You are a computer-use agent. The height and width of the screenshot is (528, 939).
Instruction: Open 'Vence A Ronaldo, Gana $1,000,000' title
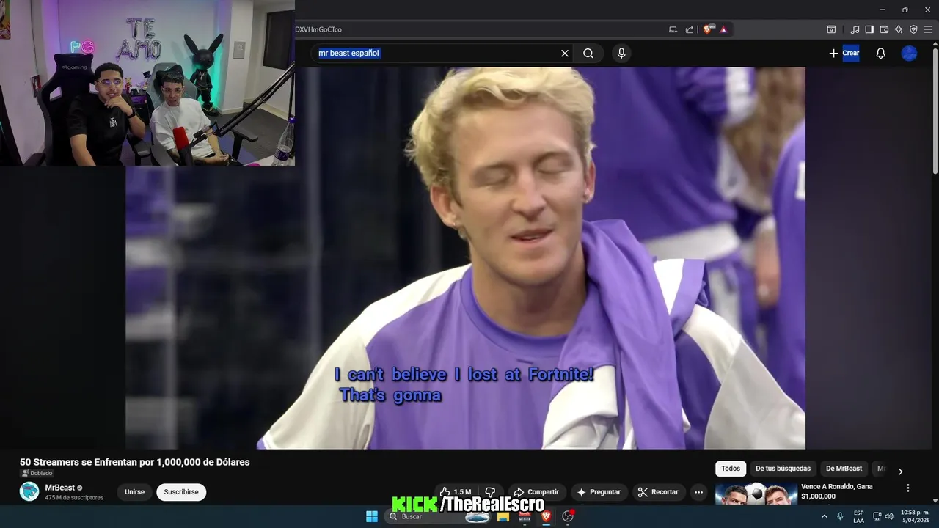(x=836, y=491)
